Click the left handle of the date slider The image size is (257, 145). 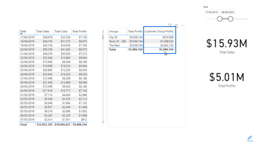[x=220, y=19]
